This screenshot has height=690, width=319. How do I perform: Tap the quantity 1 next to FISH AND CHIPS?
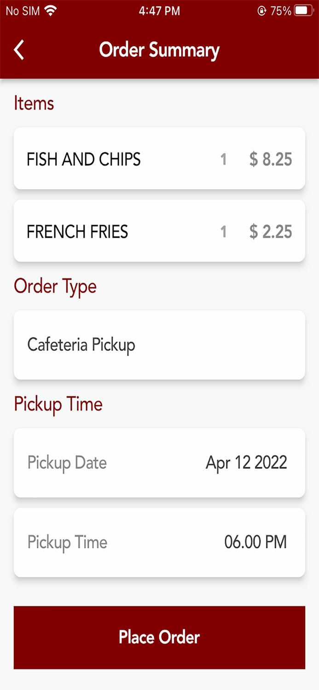point(224,159)
